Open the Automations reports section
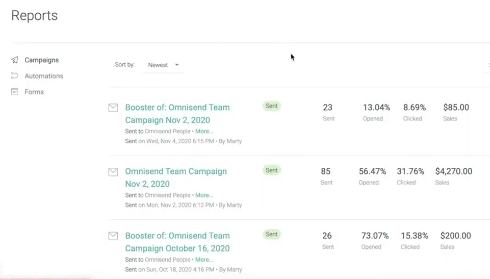The image size is (490, 279). point(44,76)
